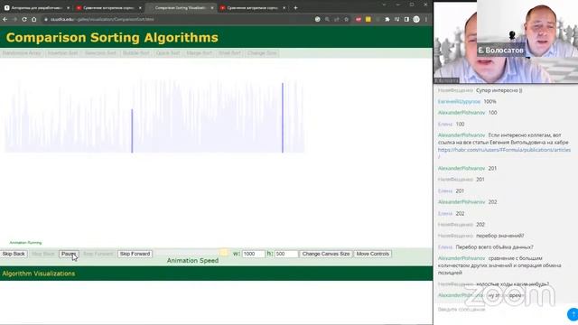Click the red extension icon in toolbar
Image resolution: width=578 pixels, height=325 pixels.
[x=359, y=19]
